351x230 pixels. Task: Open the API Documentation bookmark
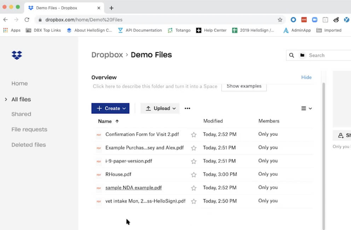[140, 30]
